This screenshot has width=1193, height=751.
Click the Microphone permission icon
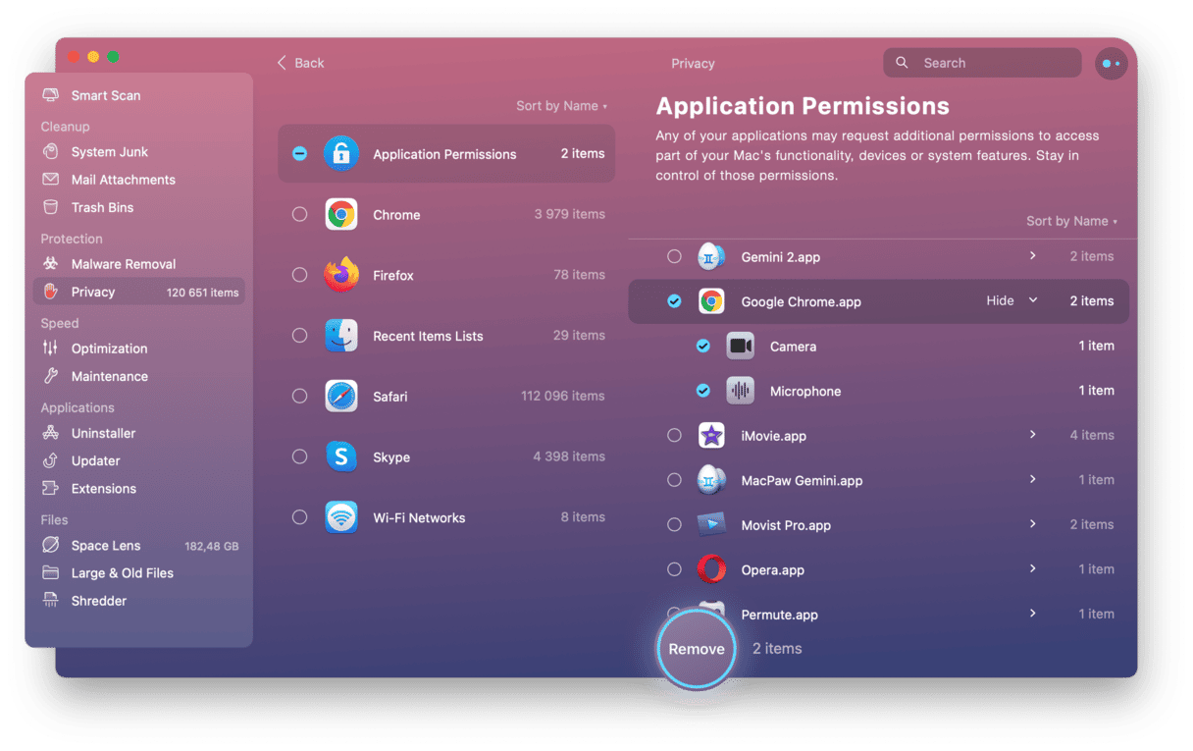pyautogui.click(x=741, y=391)
